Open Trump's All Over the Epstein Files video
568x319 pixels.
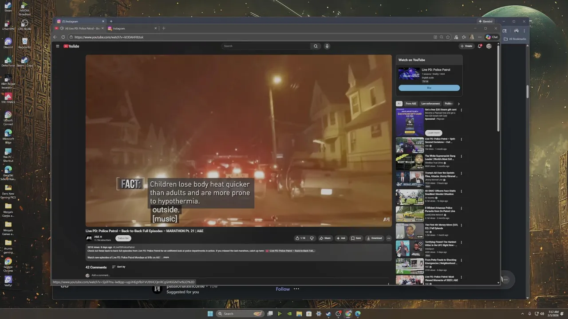coord(410,179)
